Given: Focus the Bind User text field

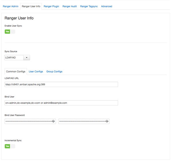Looking at the screenshot, I should (61, 103).
